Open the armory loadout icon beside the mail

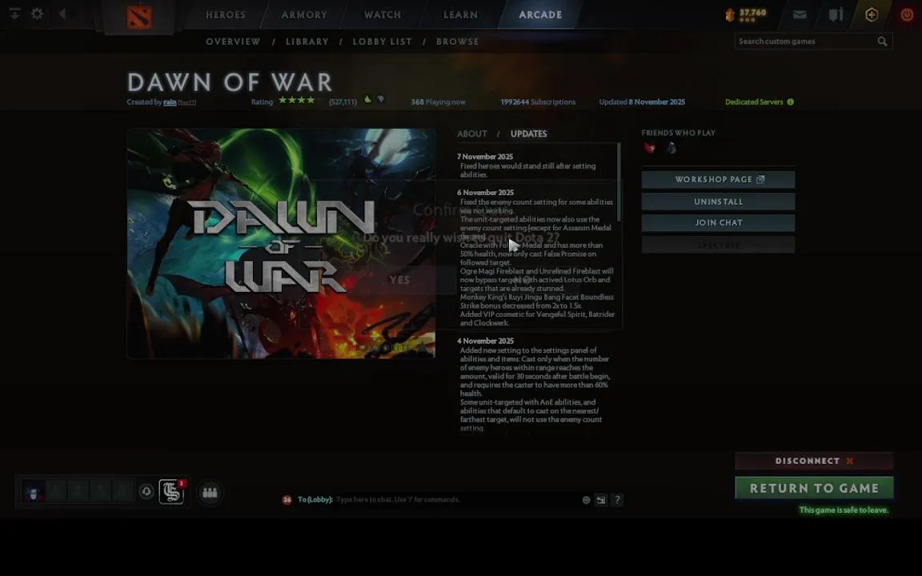[x=836, y=14]
